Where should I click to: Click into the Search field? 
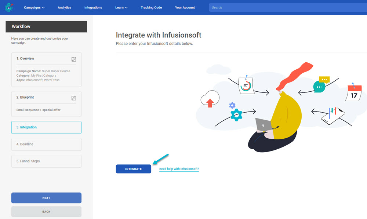tap(288, 7)
